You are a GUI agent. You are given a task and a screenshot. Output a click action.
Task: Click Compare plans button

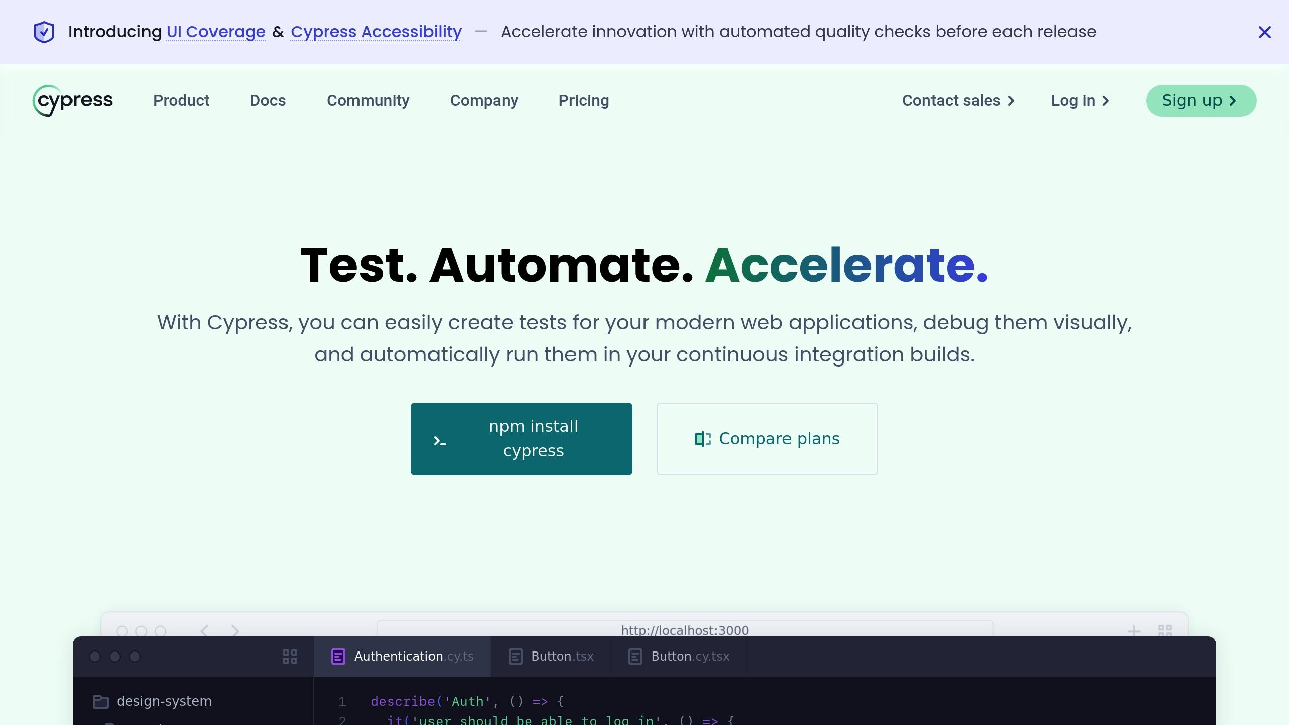pos(767,439)
